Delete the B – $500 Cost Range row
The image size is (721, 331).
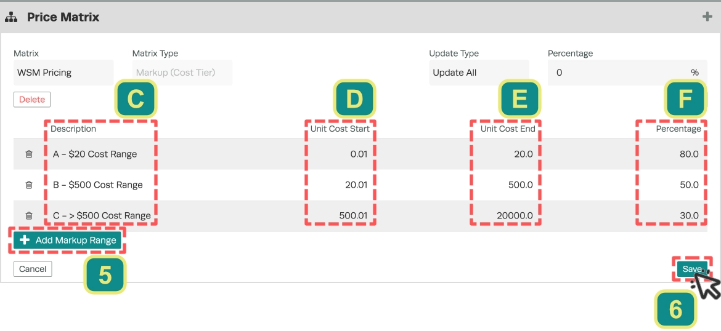28,185
